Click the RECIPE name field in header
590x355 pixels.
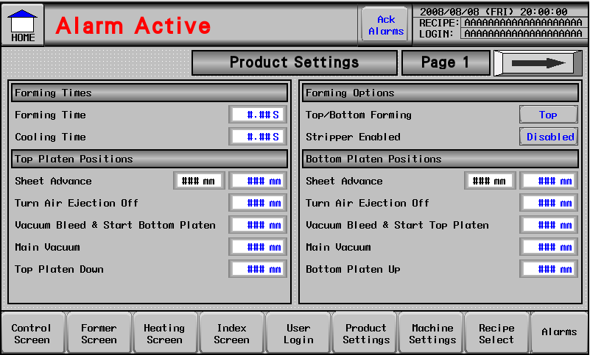pos(523,23)
